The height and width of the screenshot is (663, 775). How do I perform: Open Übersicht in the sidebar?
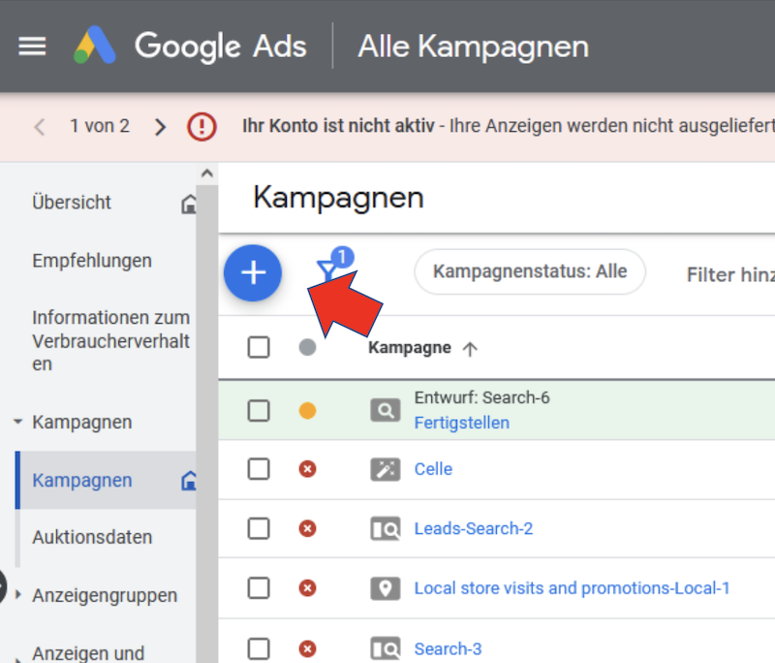point(72,203)
